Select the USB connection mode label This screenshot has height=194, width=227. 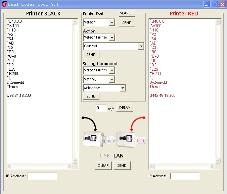click(105, 155)
